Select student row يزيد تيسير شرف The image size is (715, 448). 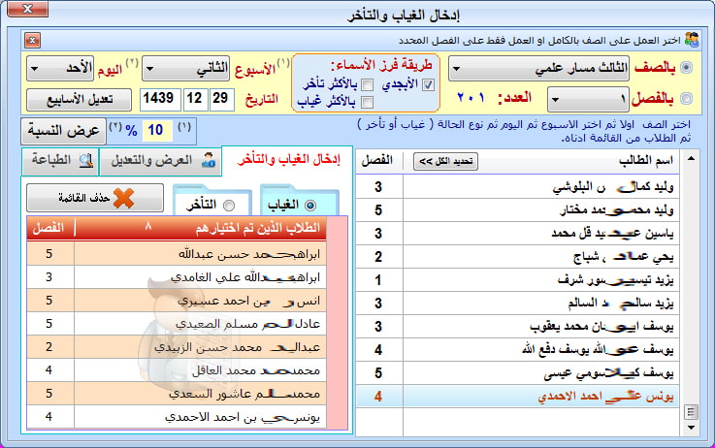point(517,280)
